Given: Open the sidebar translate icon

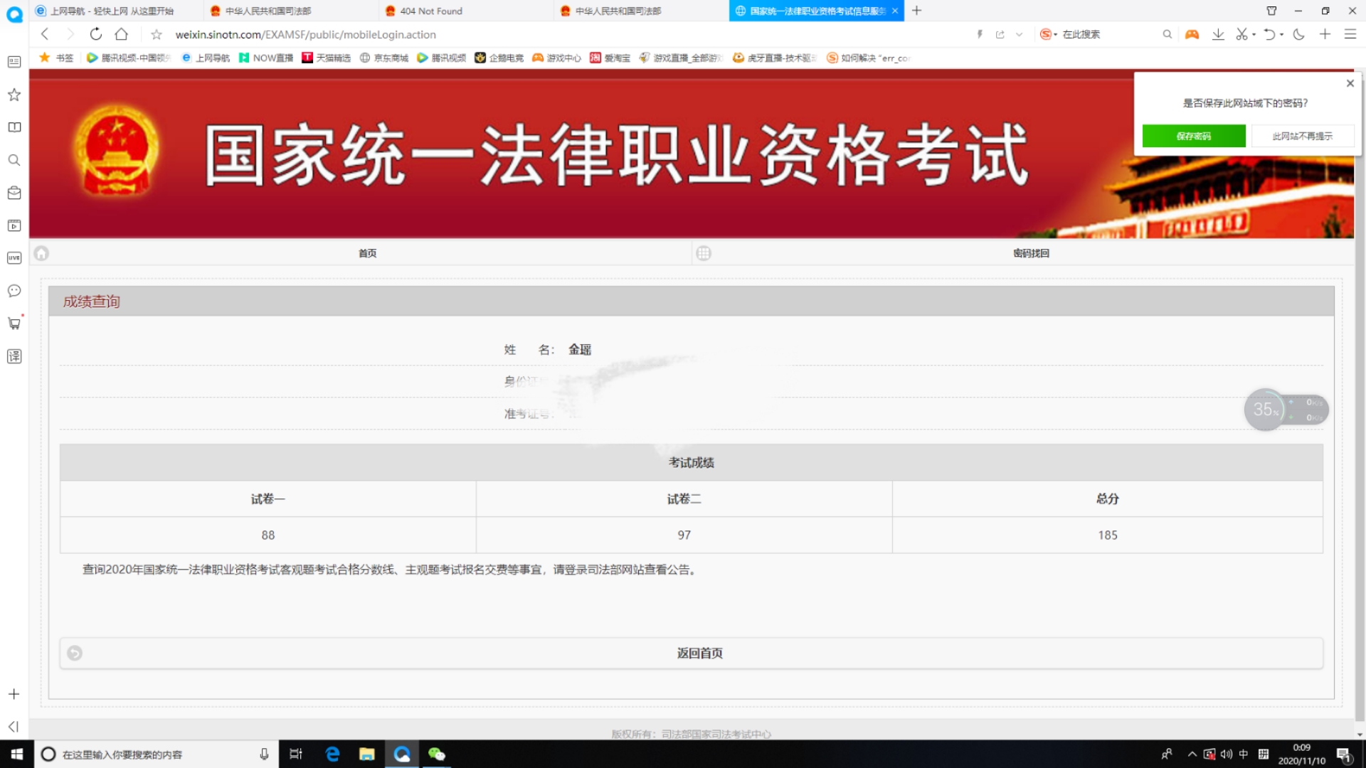Looking at the screenshot, I should tap(14, 356).
